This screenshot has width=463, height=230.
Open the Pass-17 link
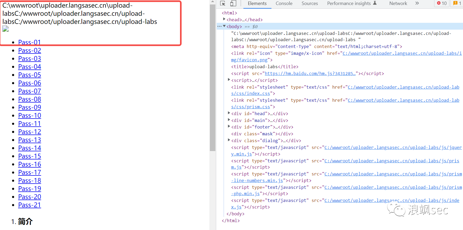[30, 172]
